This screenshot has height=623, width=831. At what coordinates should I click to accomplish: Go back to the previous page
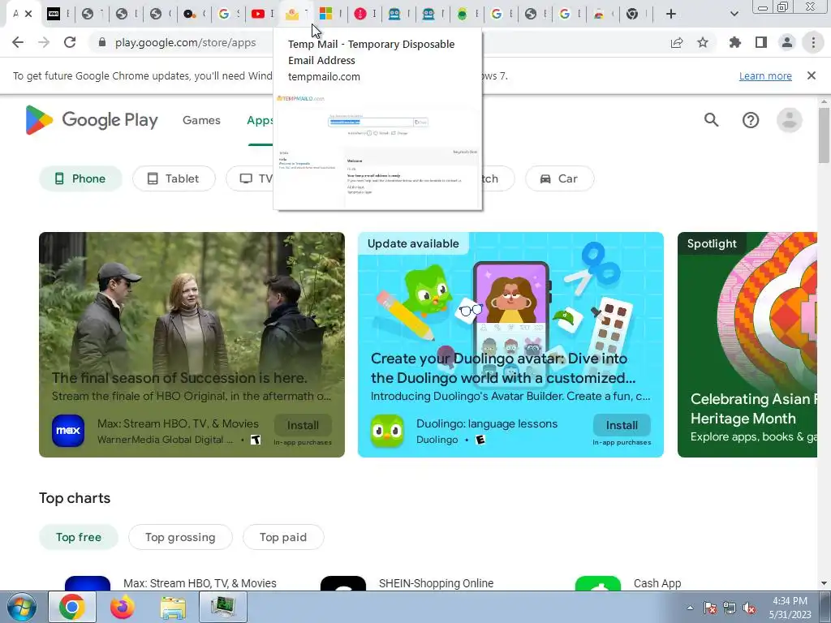click(18, 42)
